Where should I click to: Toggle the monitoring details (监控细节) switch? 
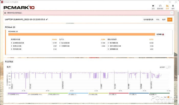pos(168,67)
